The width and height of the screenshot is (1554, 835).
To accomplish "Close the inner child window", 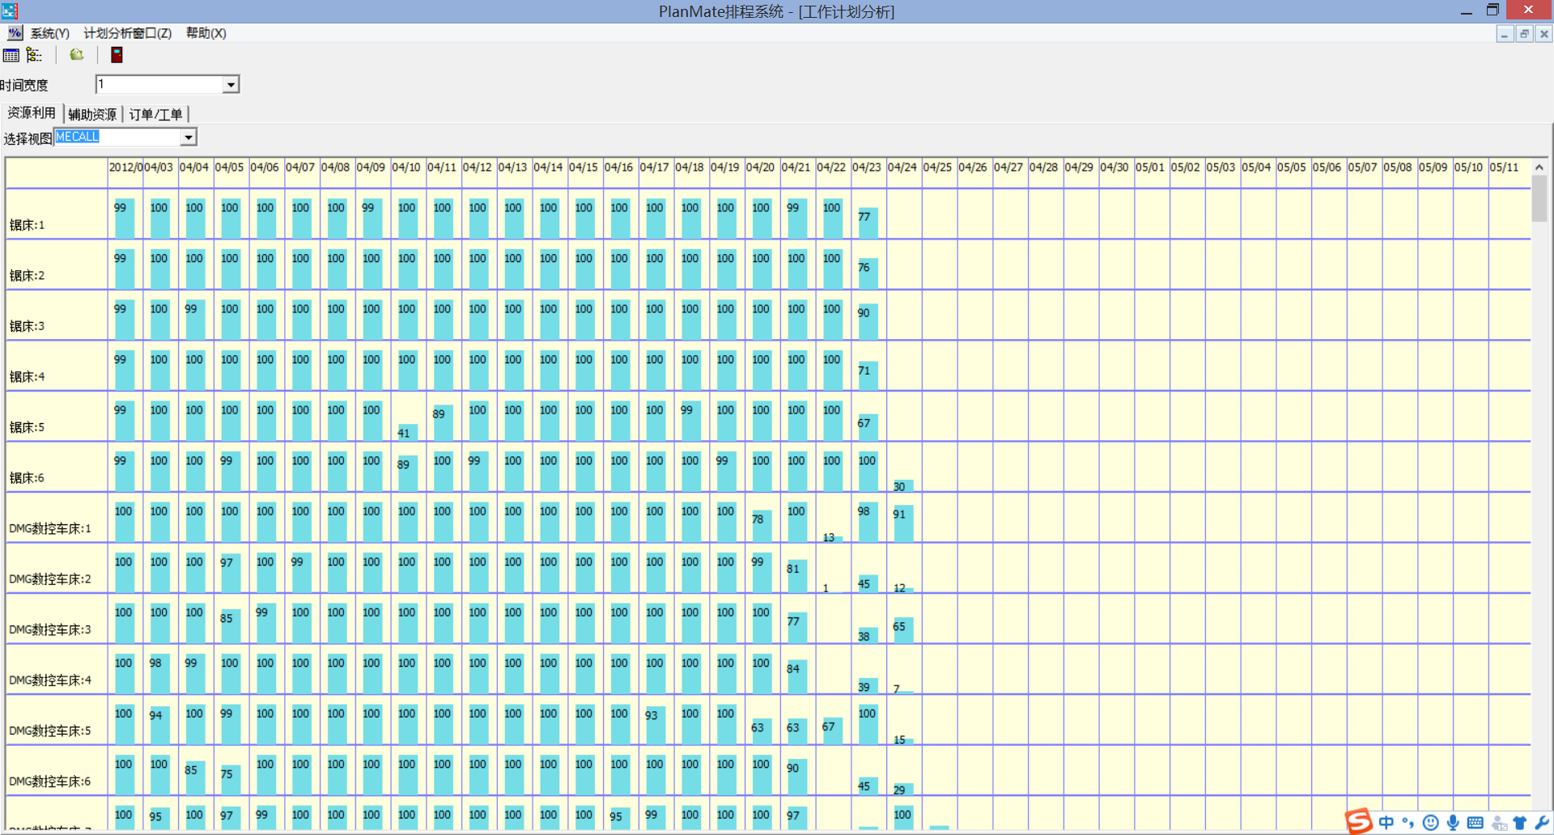I will click(x=1543, y=34).
